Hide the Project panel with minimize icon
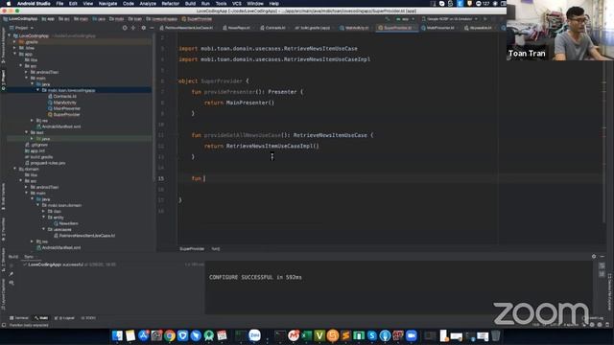The height and width of the screenshot is (345, 614). coord(152,28)
